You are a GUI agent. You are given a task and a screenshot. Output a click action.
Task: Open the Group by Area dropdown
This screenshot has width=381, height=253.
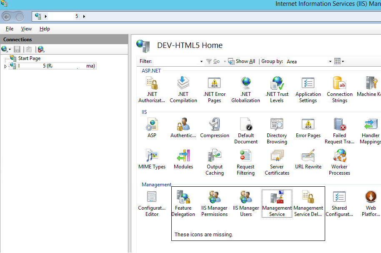[x=331, y=61]
